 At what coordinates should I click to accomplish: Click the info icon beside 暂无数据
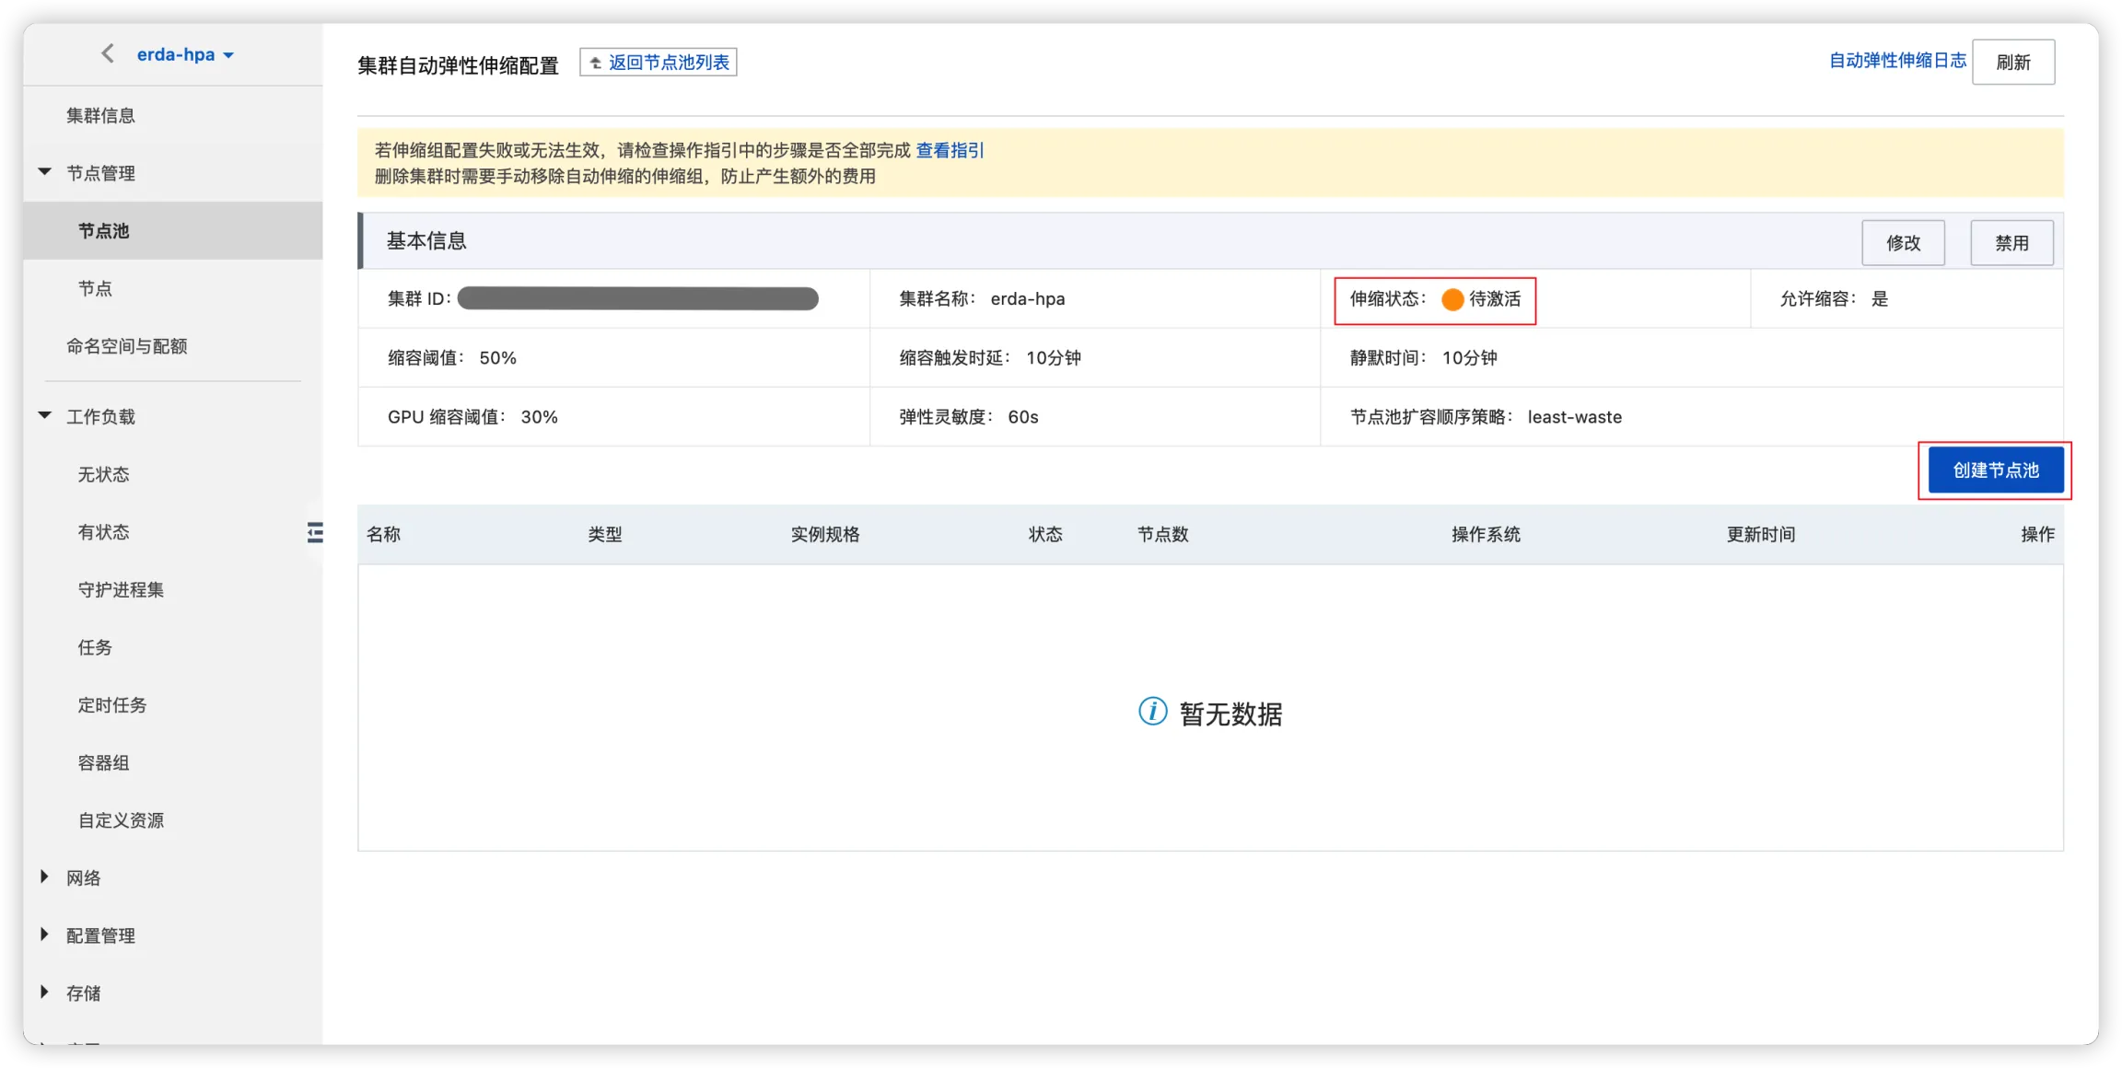1152,712
